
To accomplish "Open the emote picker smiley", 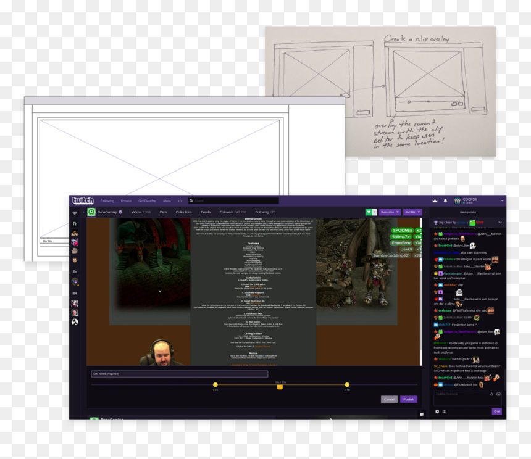I will coord(498,394).
